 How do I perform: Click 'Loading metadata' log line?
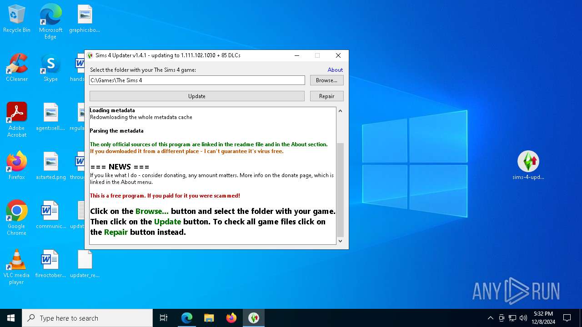(112, 110)
